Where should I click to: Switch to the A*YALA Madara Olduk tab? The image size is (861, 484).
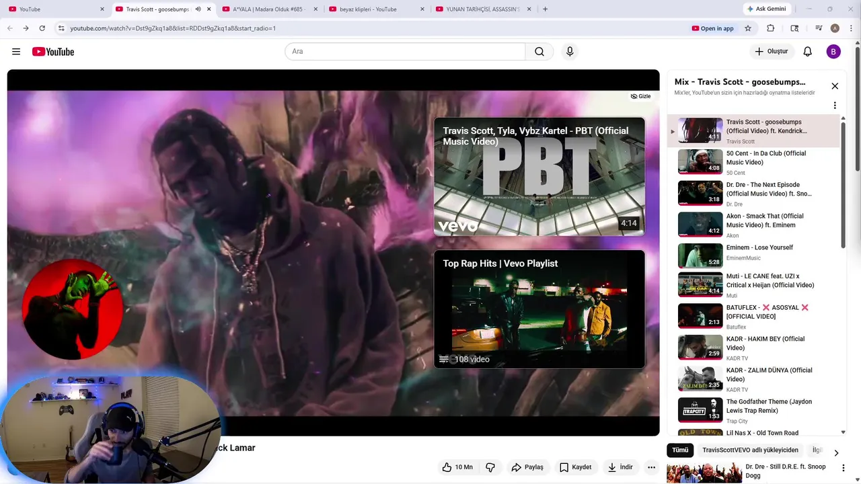coord(269,9)
